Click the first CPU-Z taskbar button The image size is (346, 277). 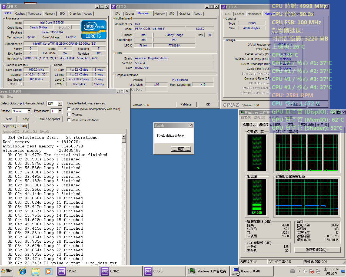tap(78, 271)
